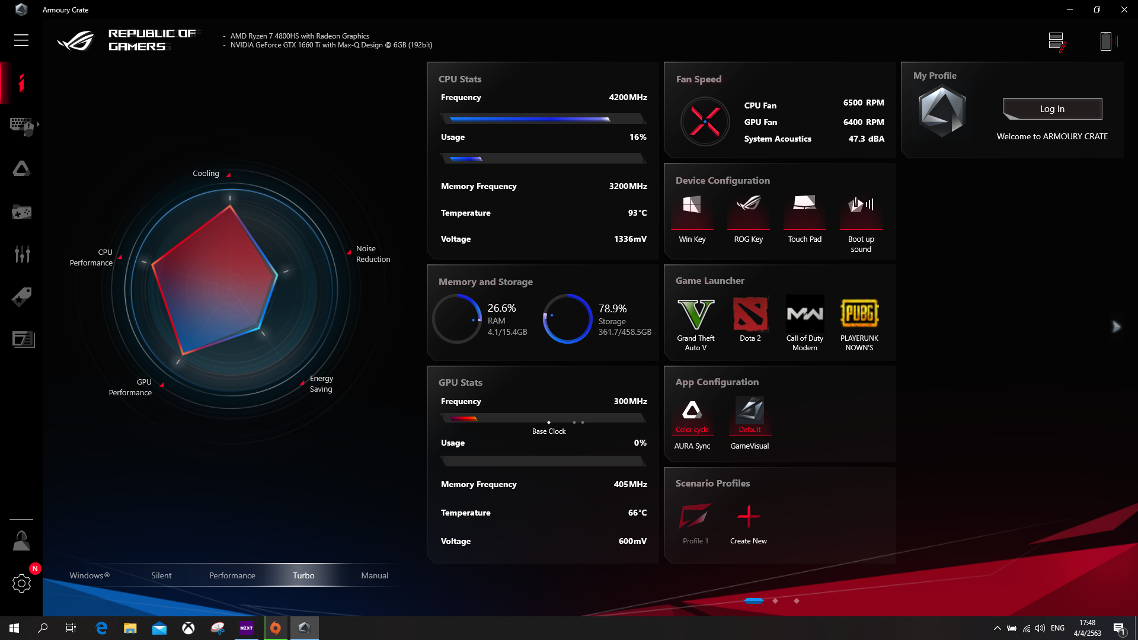Open Scenario Profiles sliders icon in sidebar

(x=22, y=254)
